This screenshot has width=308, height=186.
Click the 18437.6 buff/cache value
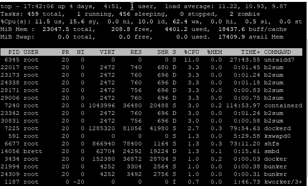pyautogui.click(x=232, y=29)
